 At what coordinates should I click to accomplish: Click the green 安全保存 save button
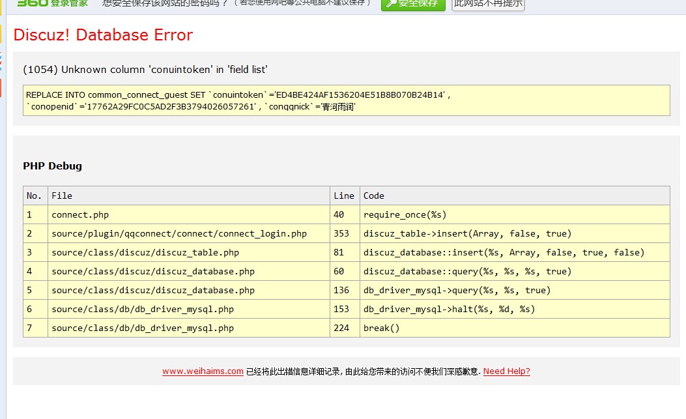[x=413, y=4]
